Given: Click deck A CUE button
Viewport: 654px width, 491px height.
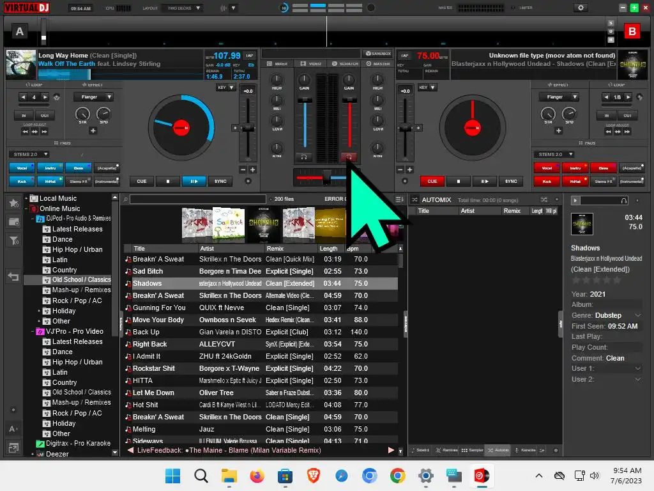Looking at the screenshot, I should pos(142,181).
